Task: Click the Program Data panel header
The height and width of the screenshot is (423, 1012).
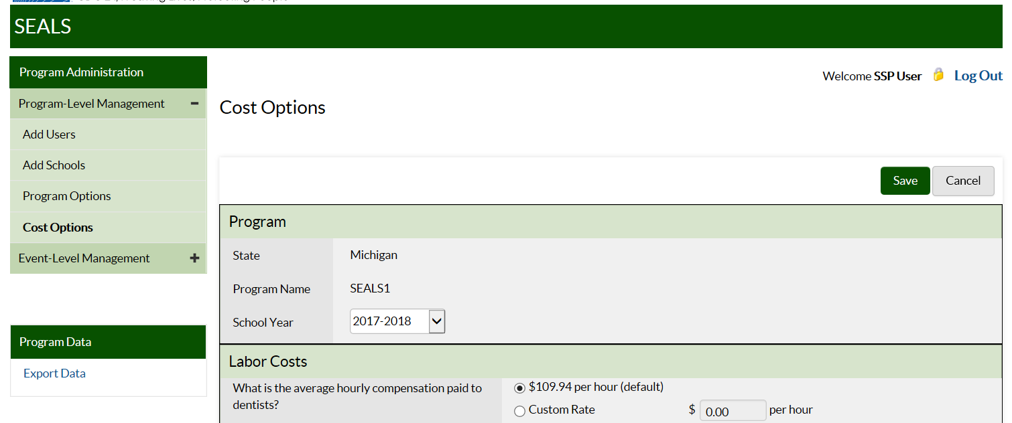Action: coord(55,342)
